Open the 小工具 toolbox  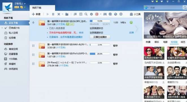(x=135, y=14)
